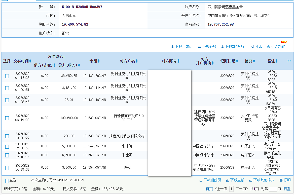Click credit amount 109,600.00
The width and height of the screenshot is (294, 195).
click(69, 118)
